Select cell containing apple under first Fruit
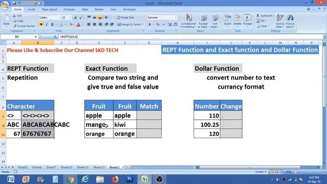 (99, 116)
